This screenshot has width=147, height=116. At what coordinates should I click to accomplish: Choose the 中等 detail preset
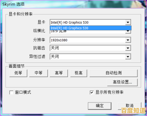point(39,73)
